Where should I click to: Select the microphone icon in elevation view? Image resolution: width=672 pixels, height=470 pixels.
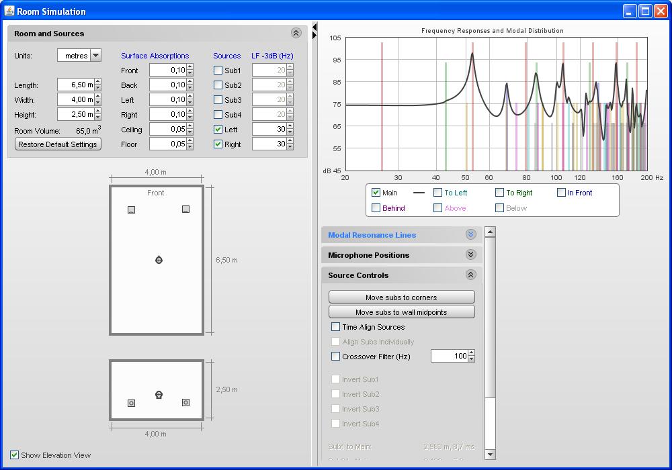point(159,395)
